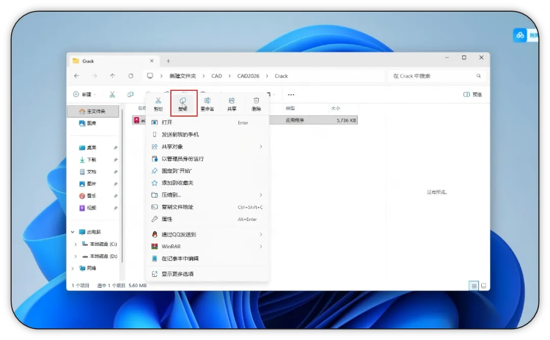Open 图库 Gallery in the sidebar
This screenshot has width=550, height=340.
coord(88,123)
